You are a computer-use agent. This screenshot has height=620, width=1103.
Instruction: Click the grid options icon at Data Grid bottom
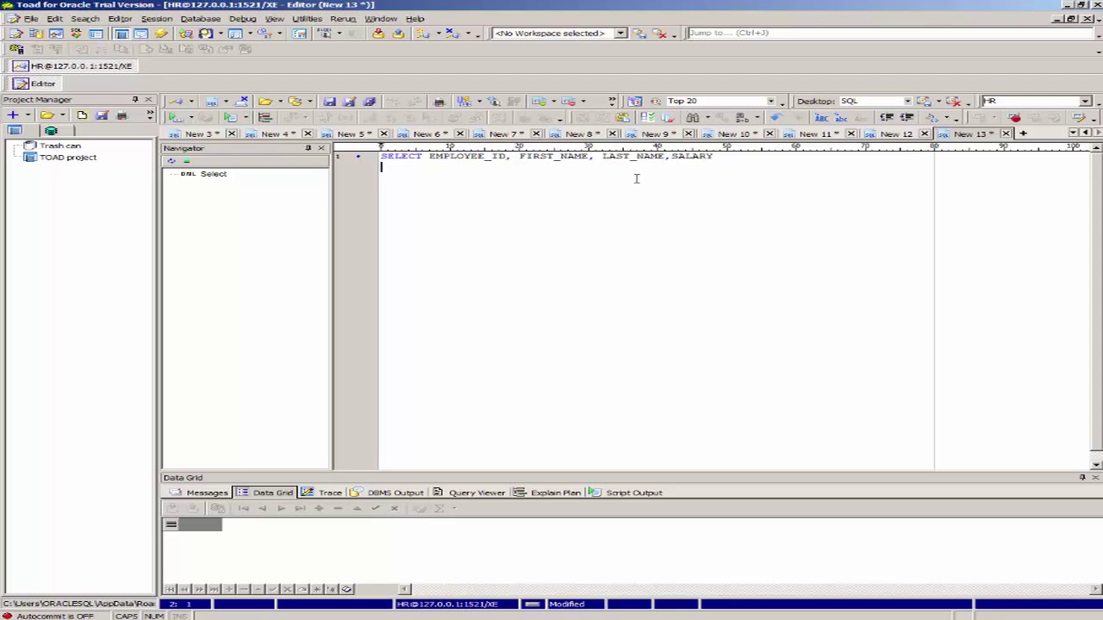click(x=346, y=589)
